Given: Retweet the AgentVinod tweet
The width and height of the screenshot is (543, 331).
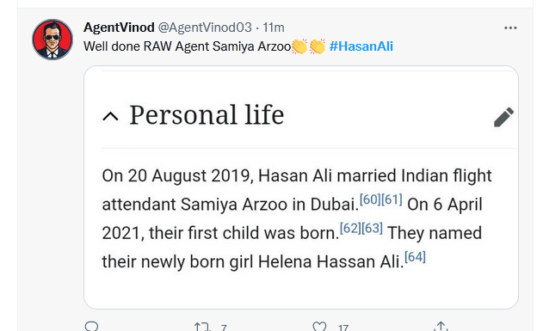Looking at the screenshot, I should coord(202,327).
